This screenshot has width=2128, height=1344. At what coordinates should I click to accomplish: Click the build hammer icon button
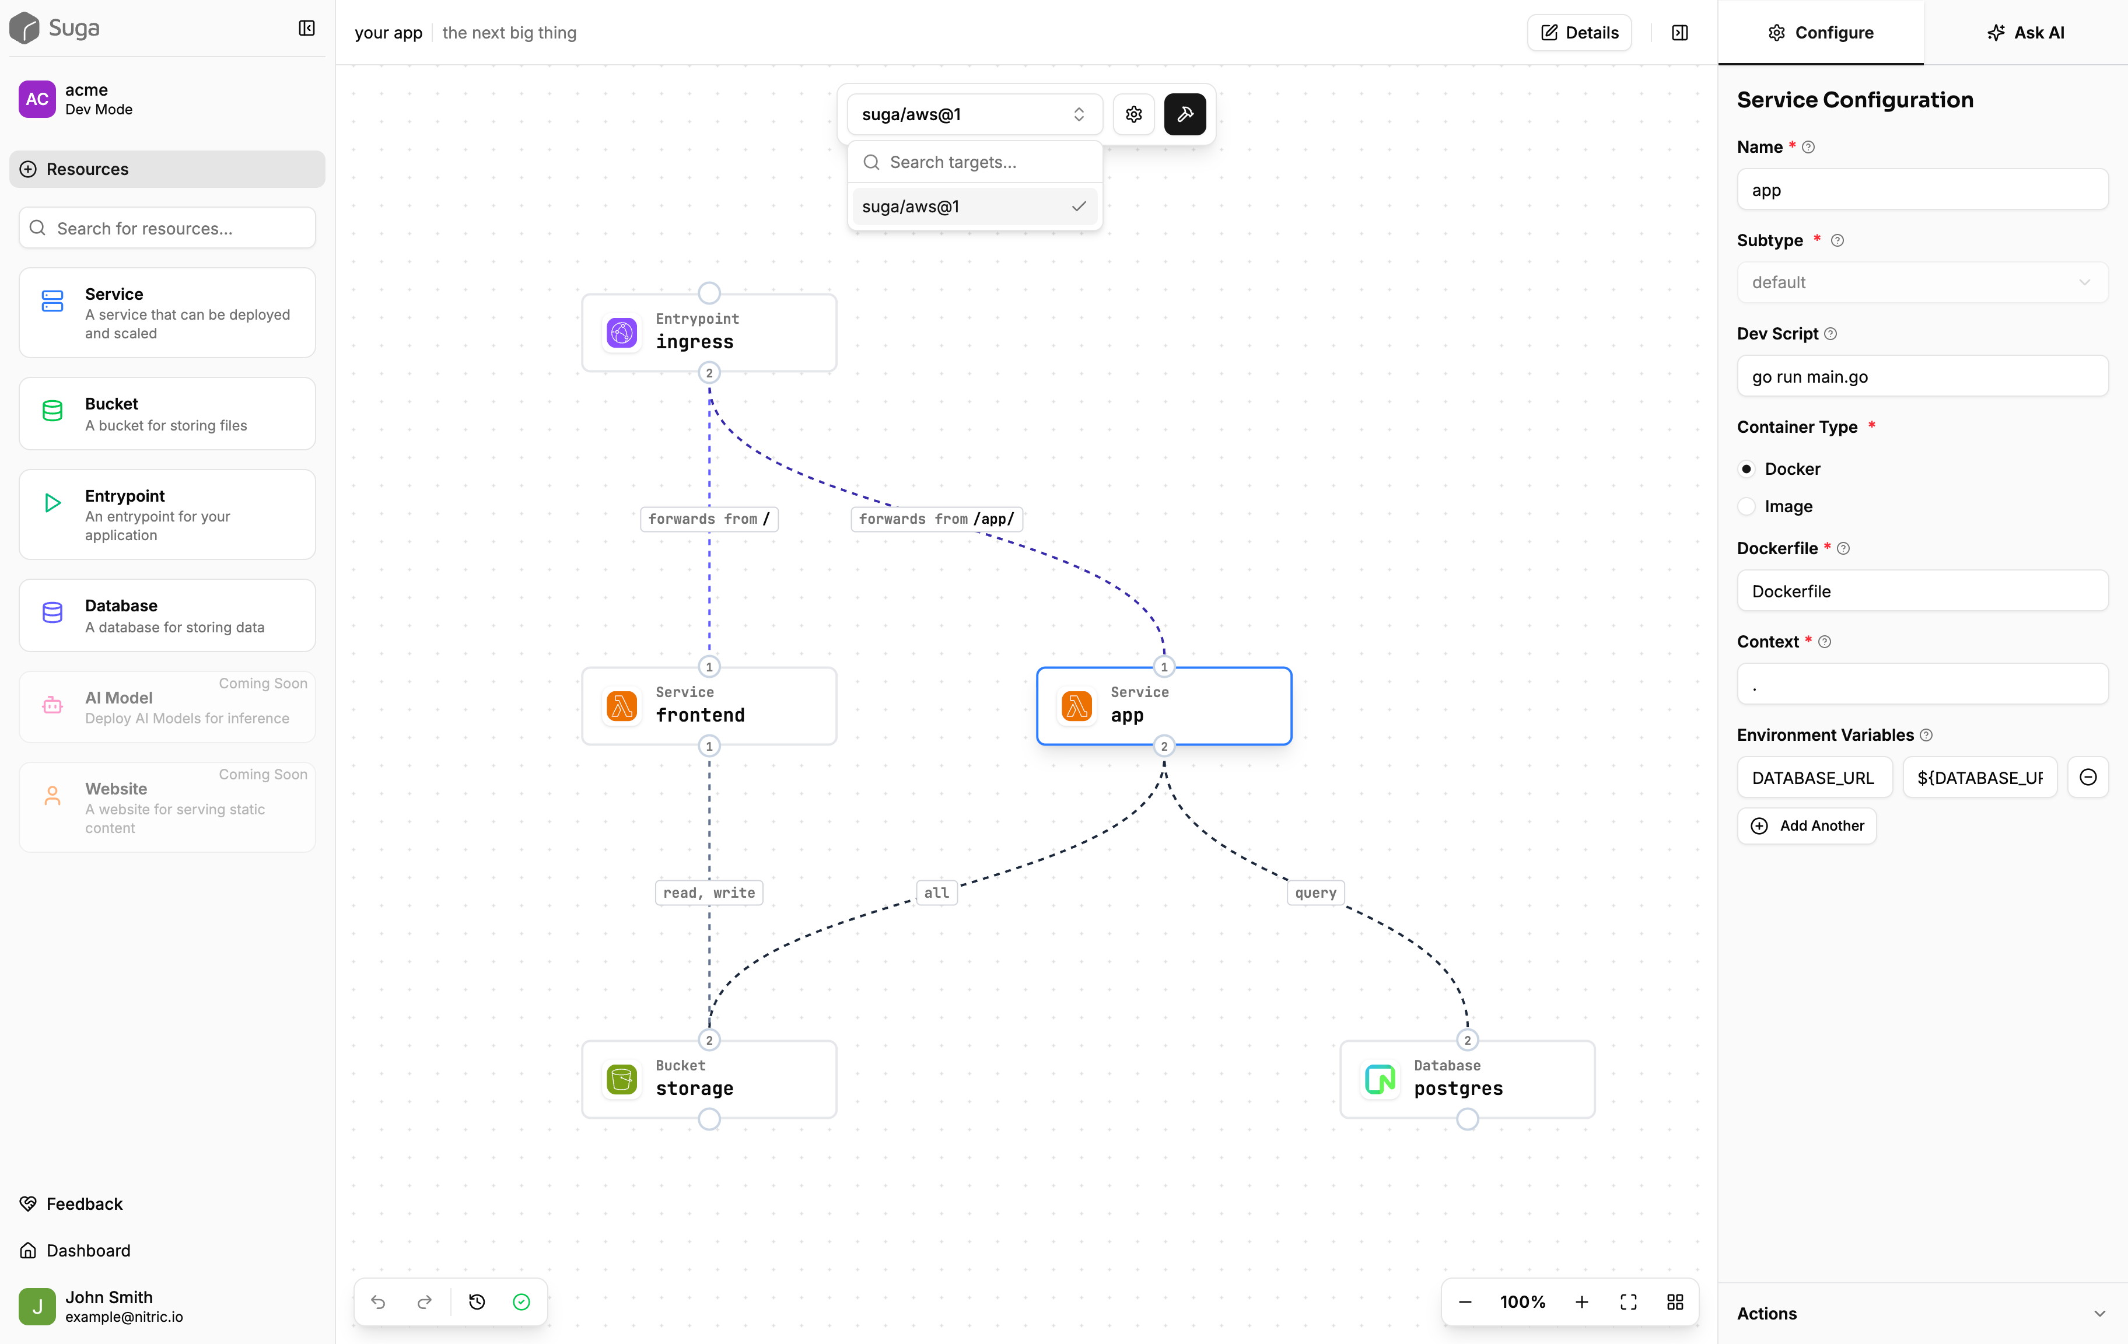[1184, 114]
